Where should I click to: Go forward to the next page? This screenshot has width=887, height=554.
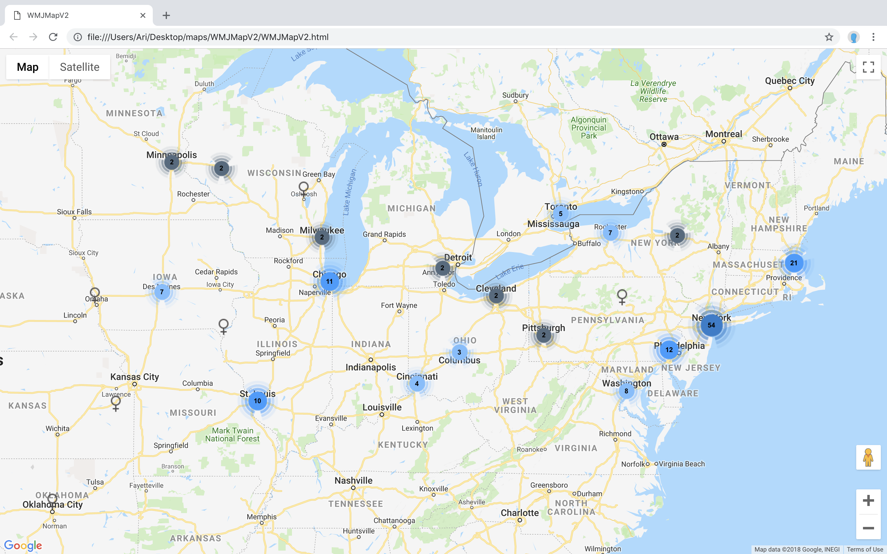[x=33, y=37]
